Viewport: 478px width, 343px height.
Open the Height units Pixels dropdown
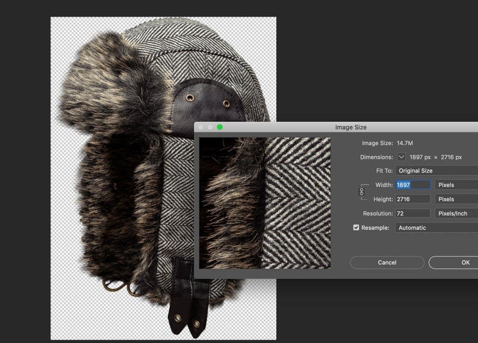[456, 199]
